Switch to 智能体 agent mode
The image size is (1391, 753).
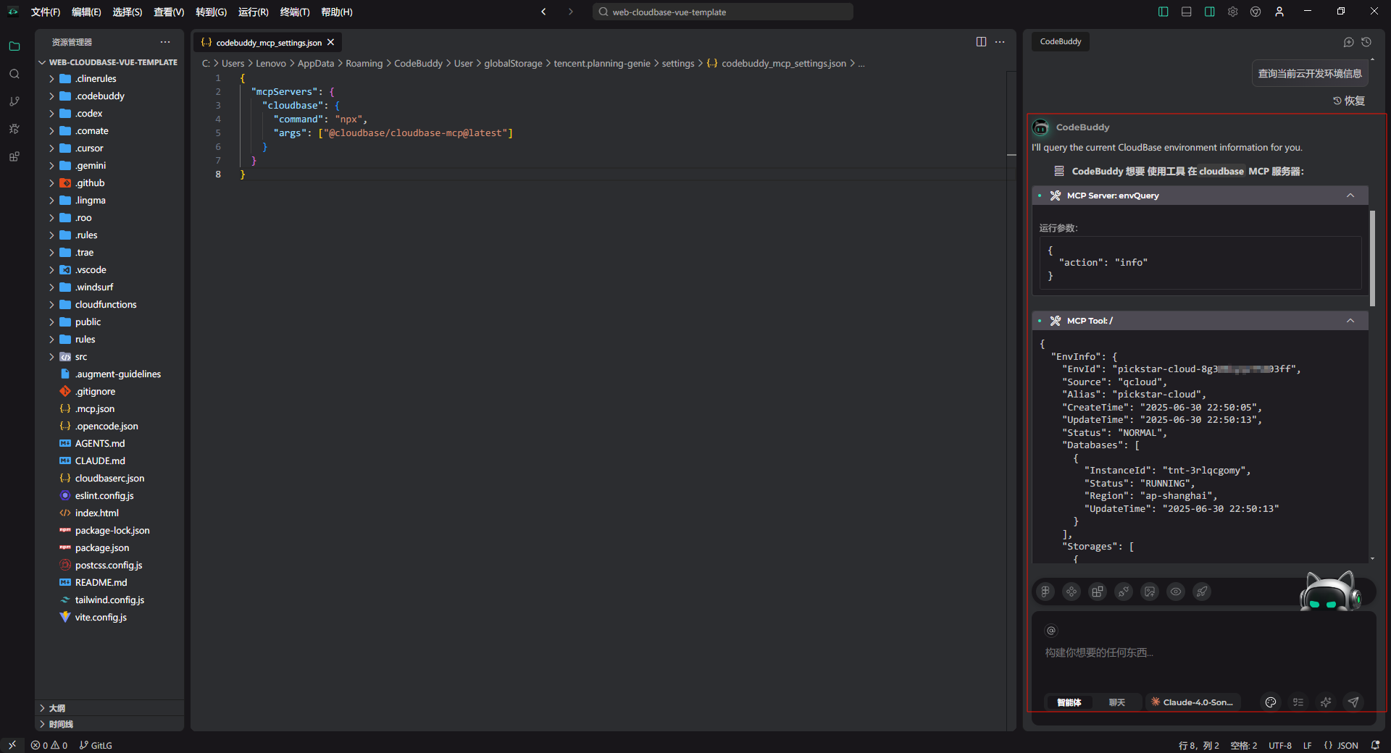tap(1069, 702)
